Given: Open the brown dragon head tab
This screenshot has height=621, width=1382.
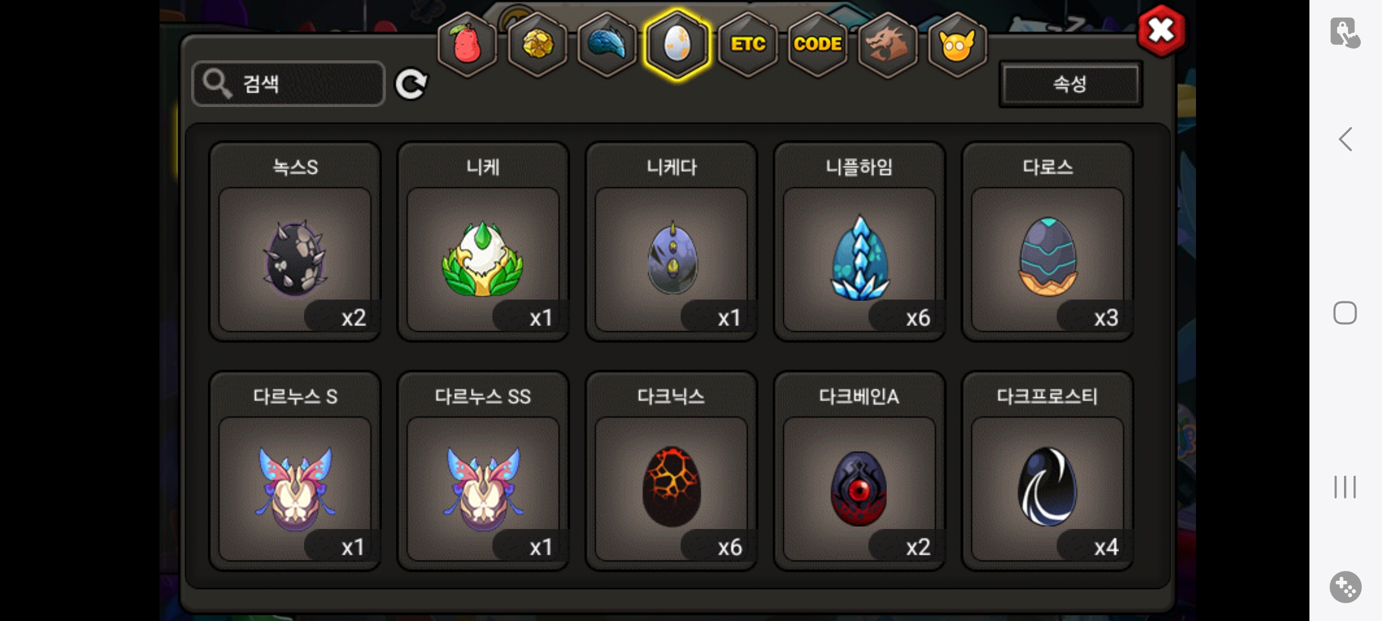Looking at the screenshot, I should pos(887,45).
